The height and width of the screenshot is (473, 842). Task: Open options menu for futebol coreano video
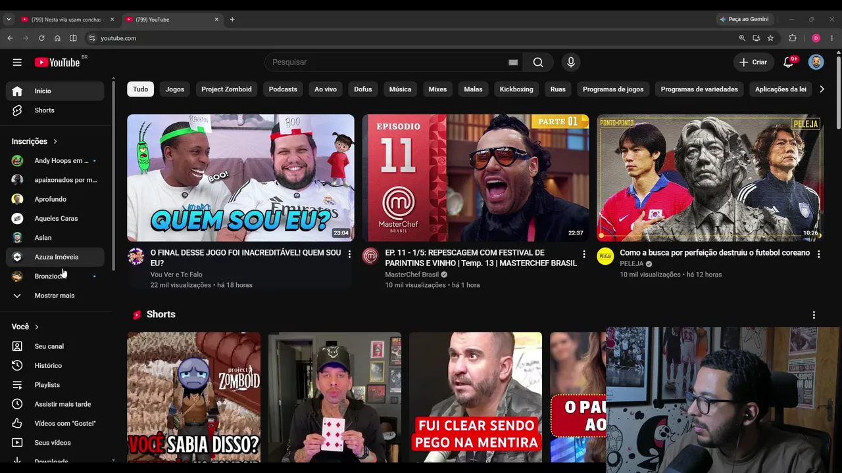[x=818, y=254]
